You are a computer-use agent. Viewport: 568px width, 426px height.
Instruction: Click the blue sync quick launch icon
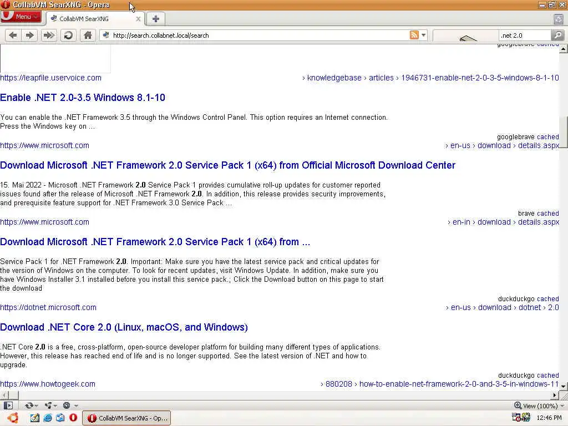pyautogui.click(x=60, y=418)
